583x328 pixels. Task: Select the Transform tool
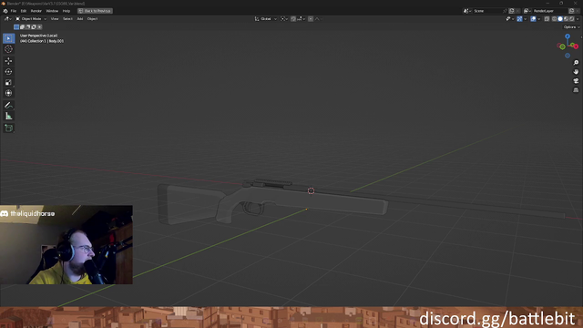[x=8, y=93]
